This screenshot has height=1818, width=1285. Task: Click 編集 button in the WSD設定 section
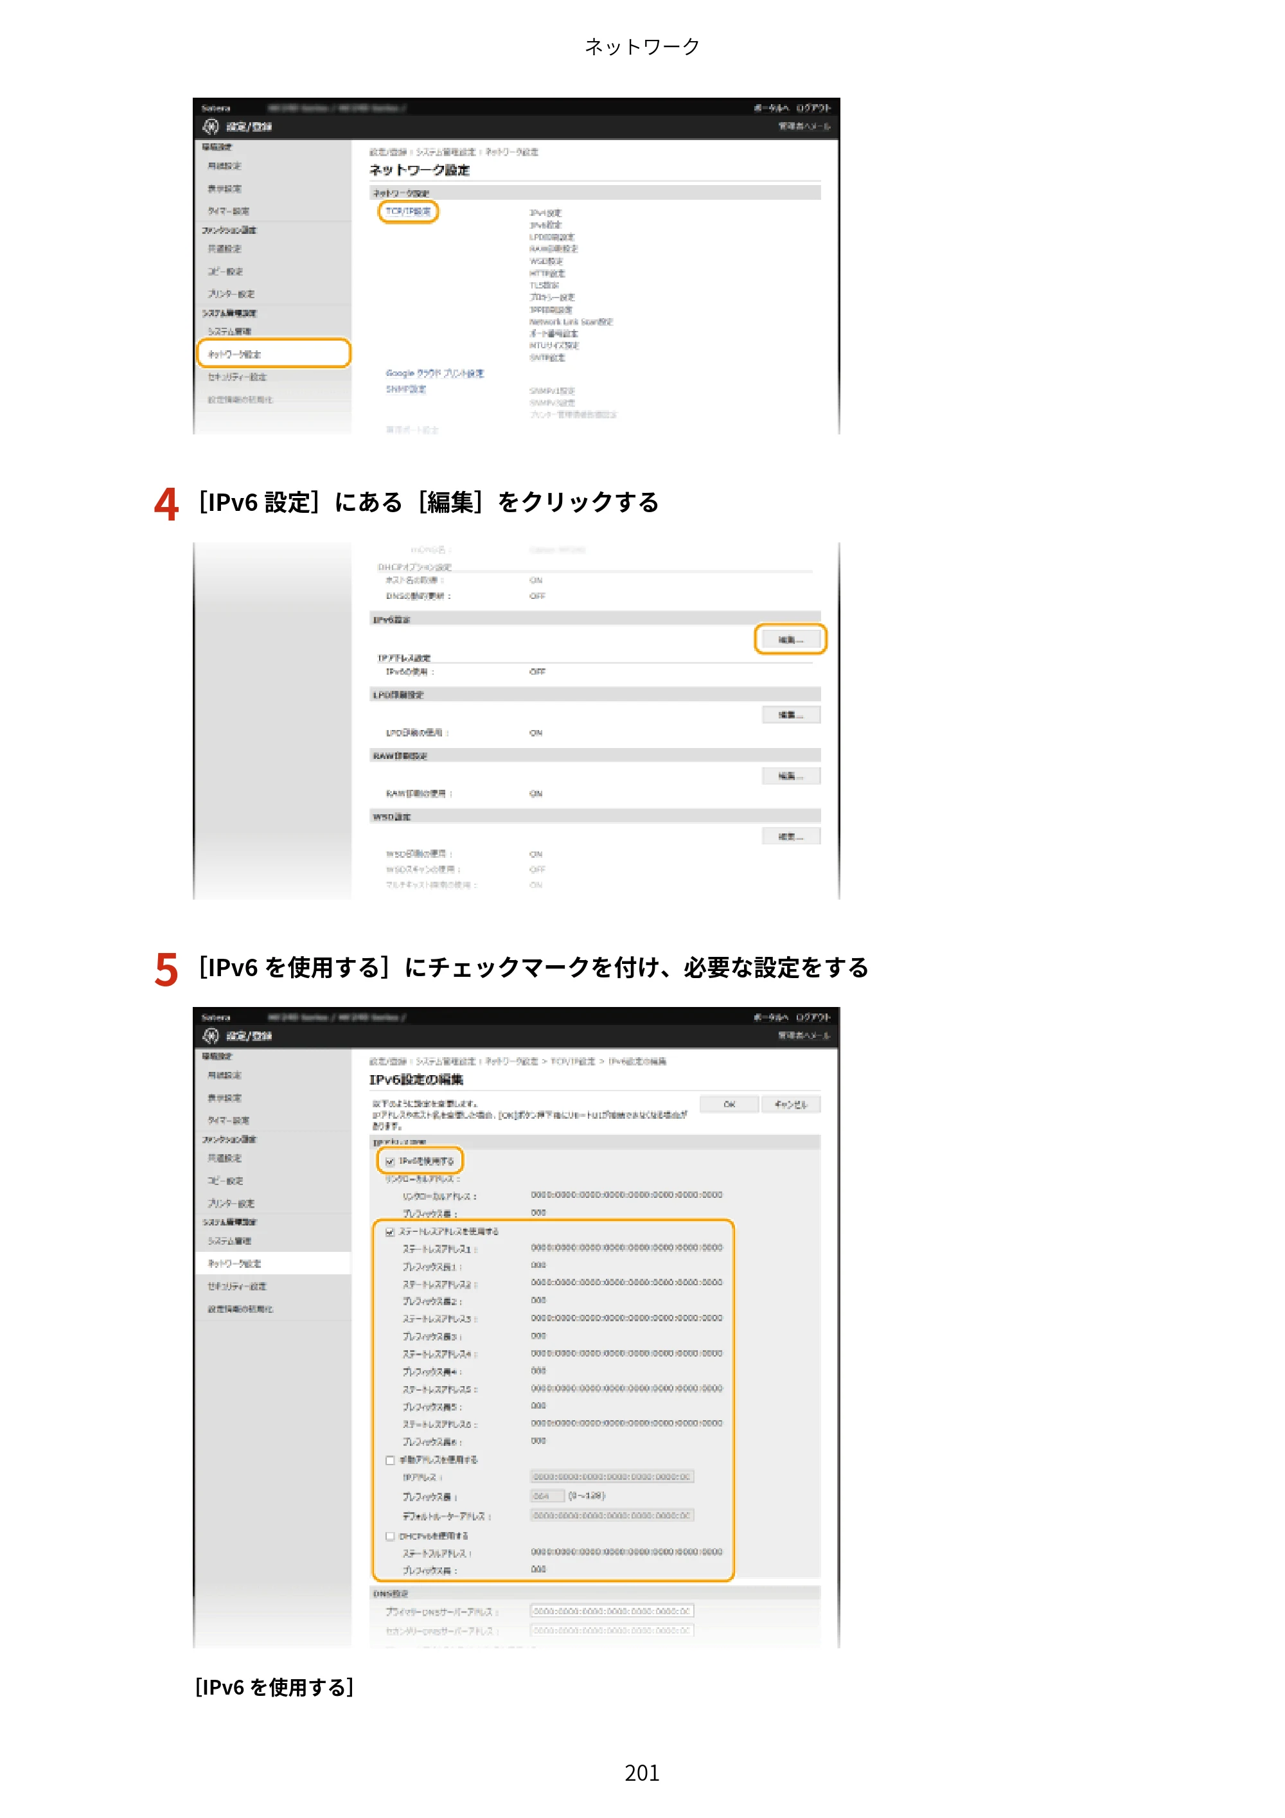(x=790, y=836)
